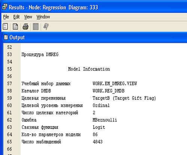The width and height of the screenshot is (187, 155).
Task: Click the 'Процедура DMREG' line
Action: (40, 55)
